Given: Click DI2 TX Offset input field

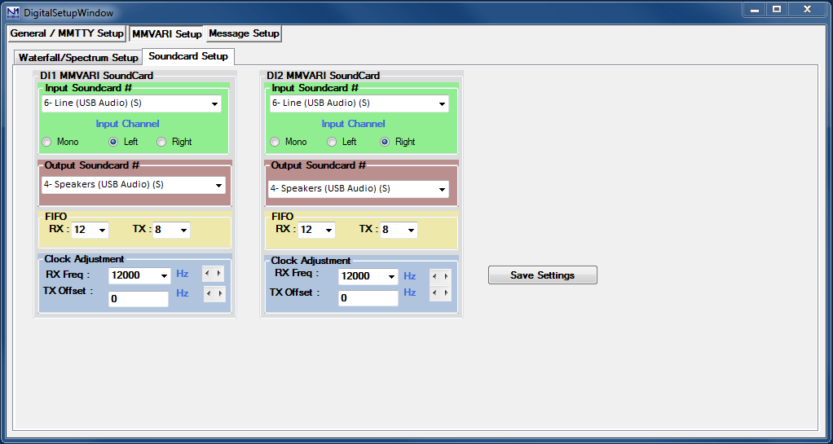Looking at the screenshot, I should [x=368, y=298].
